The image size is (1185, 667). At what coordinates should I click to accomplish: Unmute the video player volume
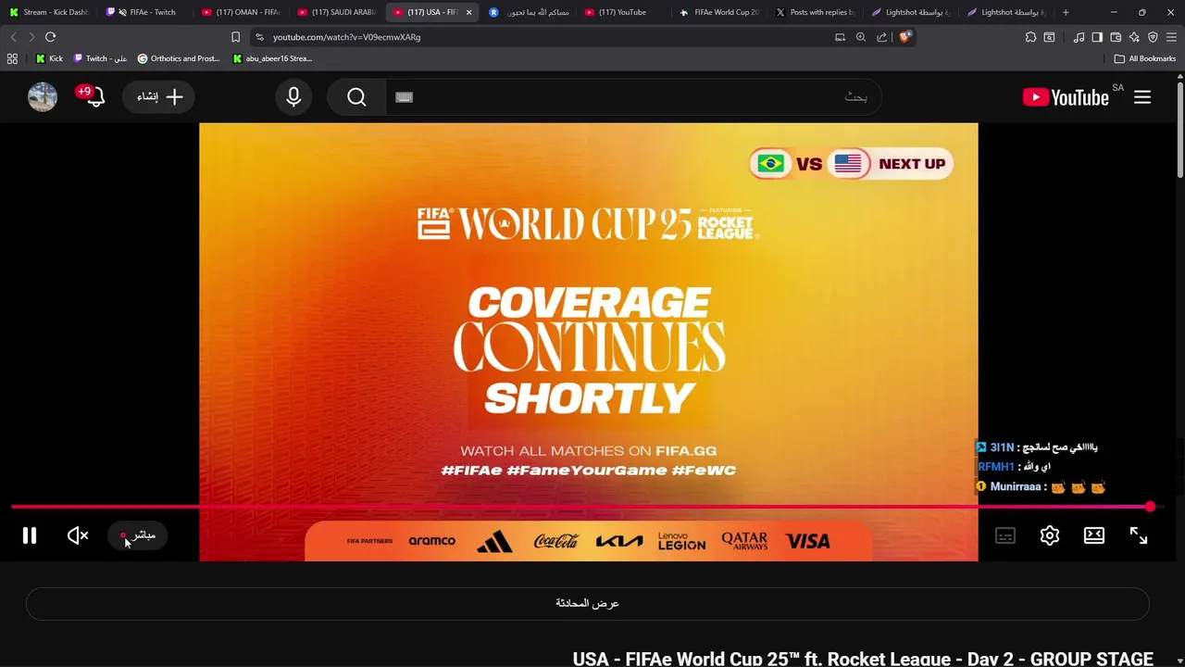pyautogui.click(x=78, y=535)
